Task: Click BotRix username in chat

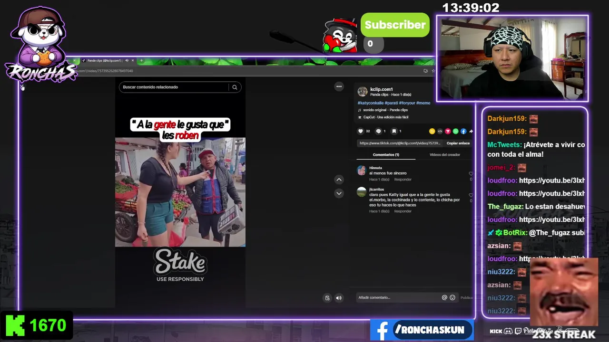Action: click(x=515, y=233)
